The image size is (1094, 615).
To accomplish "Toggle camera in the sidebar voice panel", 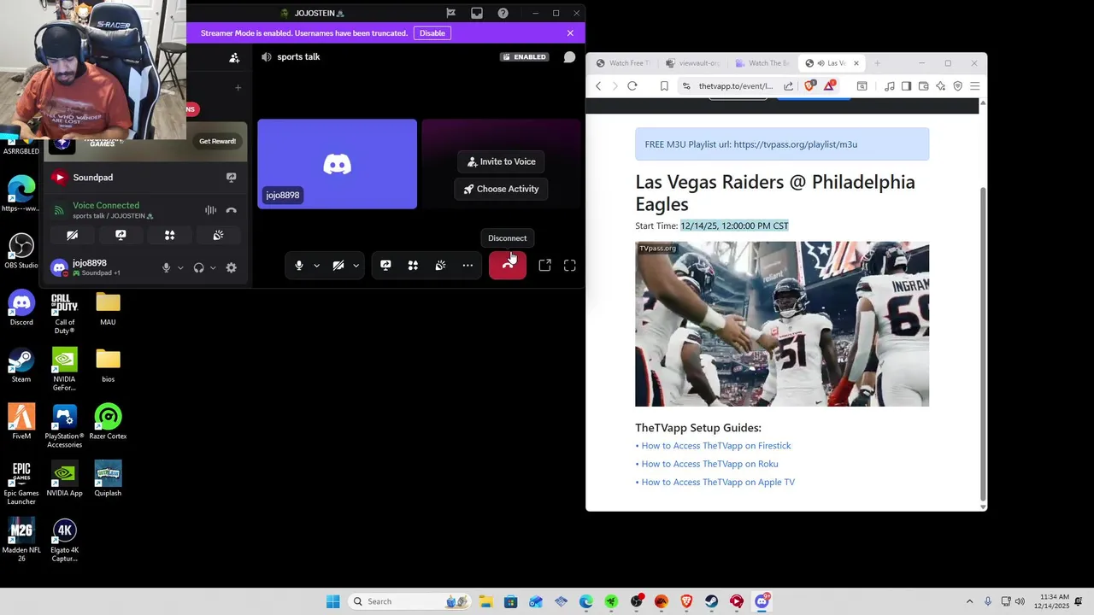I will 72,235.
